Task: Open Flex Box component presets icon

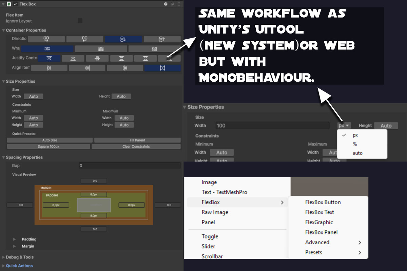Action: click(172, 4)
